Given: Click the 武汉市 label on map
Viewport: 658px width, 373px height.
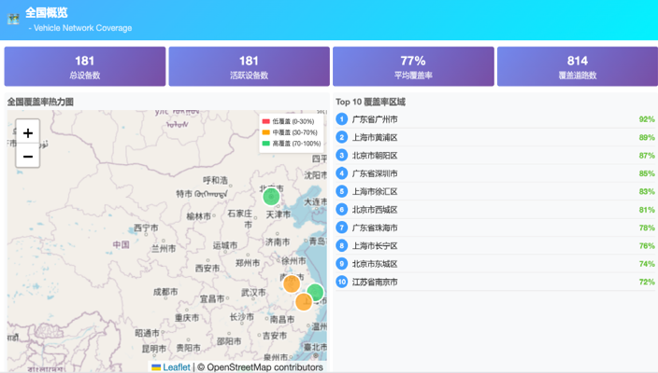Looking at the screenshot, I should (253, 293).
